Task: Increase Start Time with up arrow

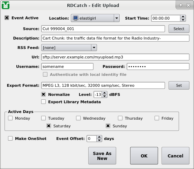Action: click(x=183, y=17)
